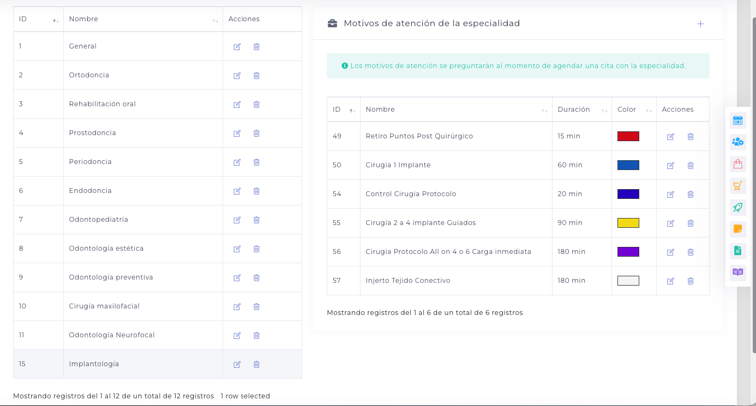The image size is (756, 406).
Task: Edit the Implantología specialty
Action: pos(237,365)
